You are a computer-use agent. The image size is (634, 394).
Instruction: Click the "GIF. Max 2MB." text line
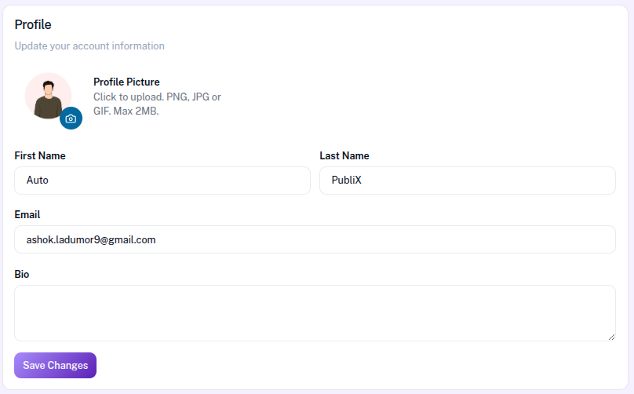click(x=126, y=111)
